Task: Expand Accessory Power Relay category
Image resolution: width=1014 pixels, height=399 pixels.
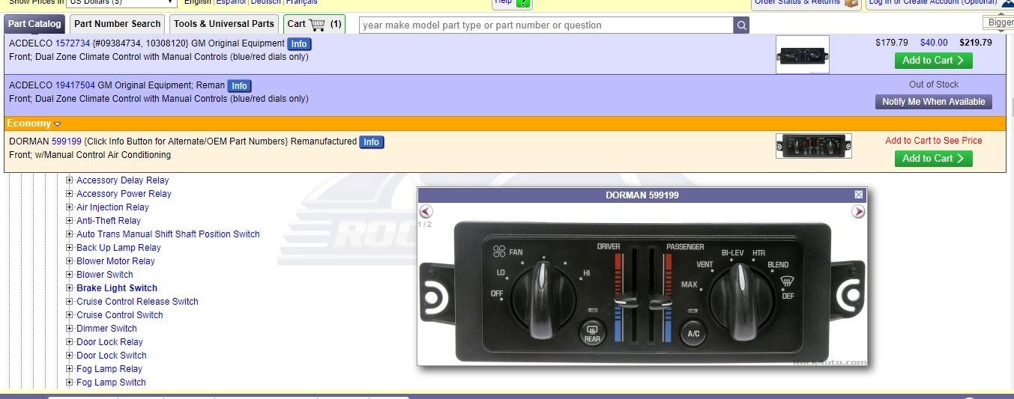Action: tap(70, 194)
